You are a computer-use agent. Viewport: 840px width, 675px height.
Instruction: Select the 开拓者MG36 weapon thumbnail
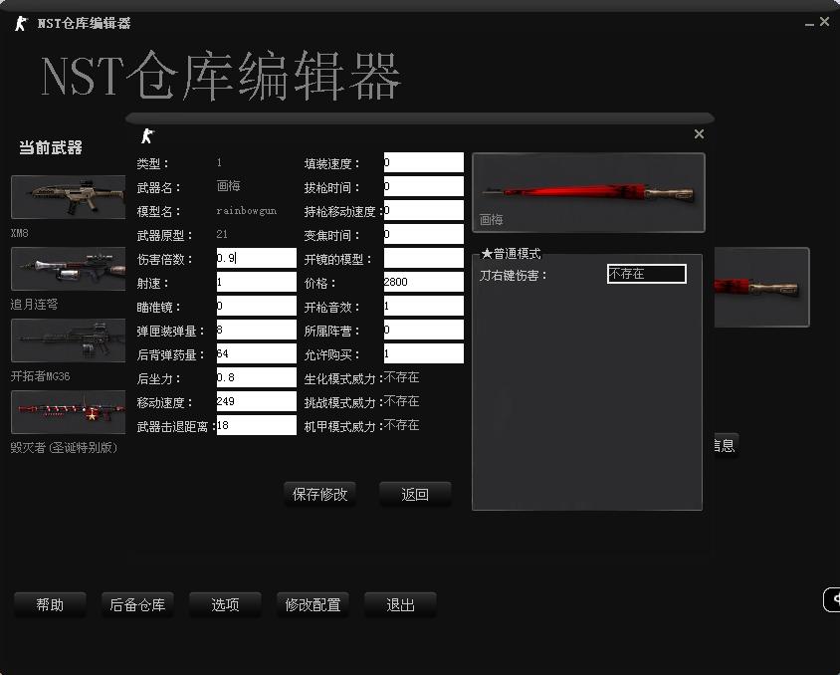[x=68, y=340]
